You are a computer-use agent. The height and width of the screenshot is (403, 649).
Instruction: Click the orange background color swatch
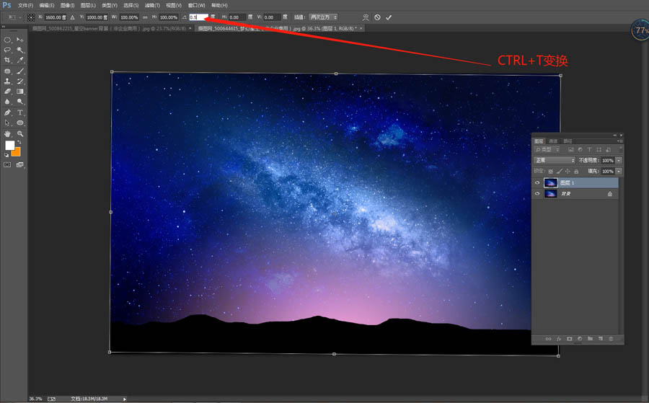17,152
